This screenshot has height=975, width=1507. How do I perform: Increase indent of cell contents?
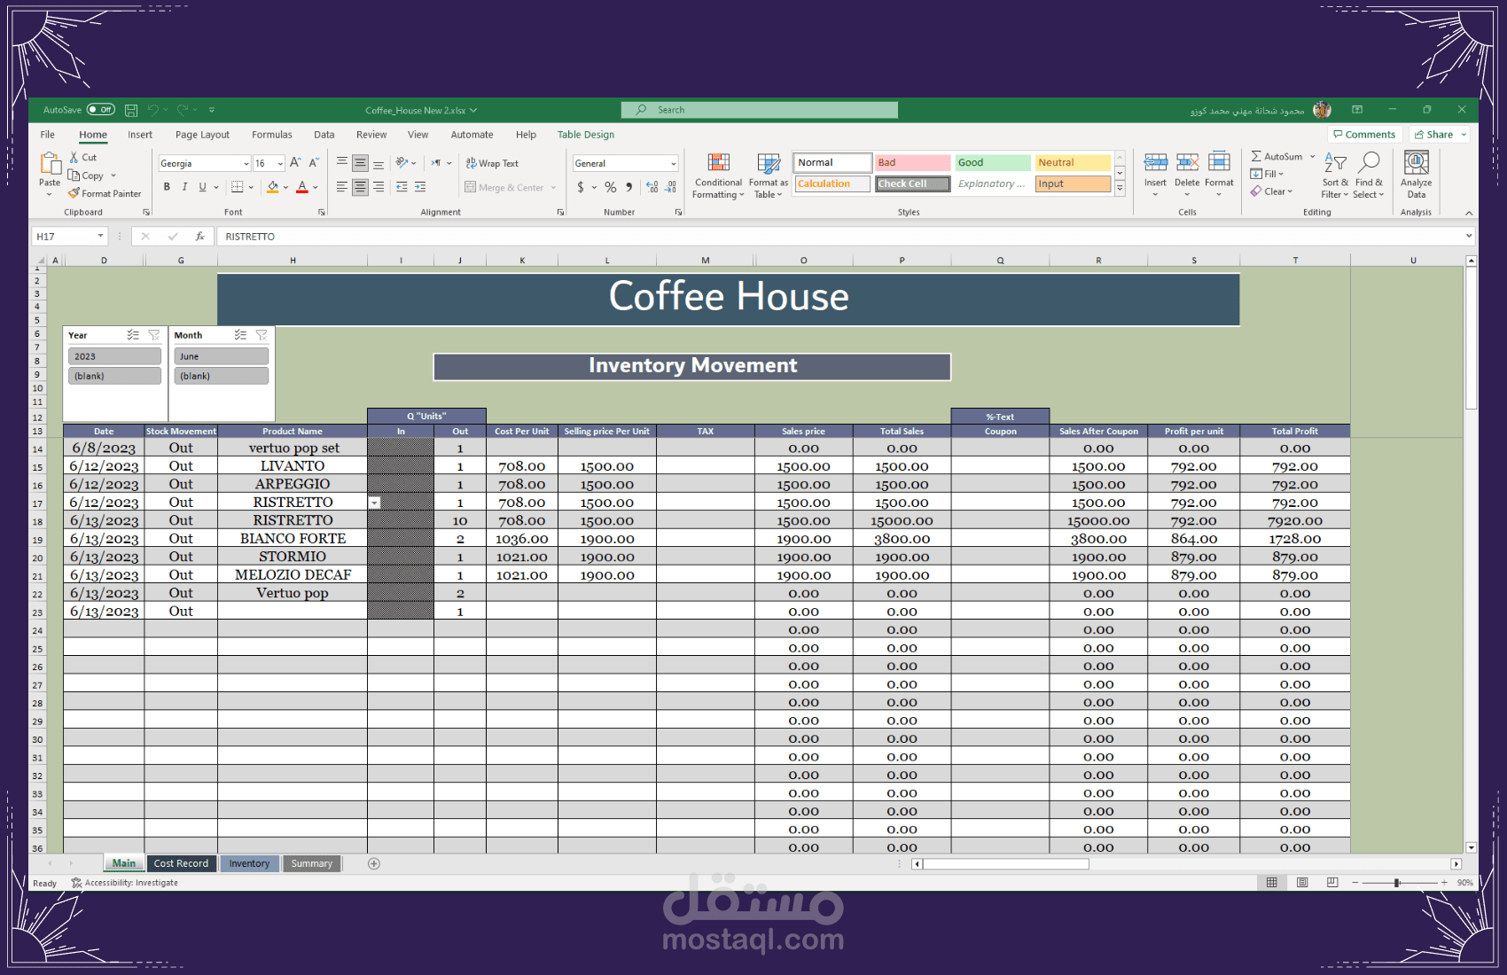420,187
